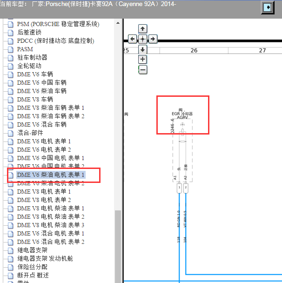Click the EGR 冷却器 AGRV valve label

(182, 114)
